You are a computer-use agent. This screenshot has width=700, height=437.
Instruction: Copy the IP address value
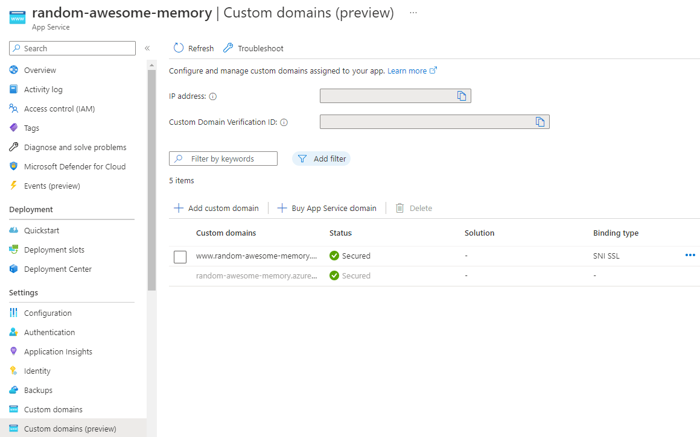[x=462, y=96]
